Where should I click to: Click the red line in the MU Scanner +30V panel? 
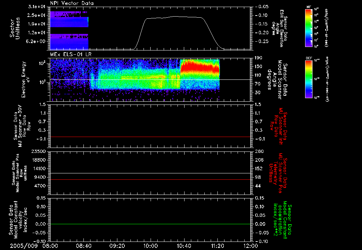click(150, 137)
